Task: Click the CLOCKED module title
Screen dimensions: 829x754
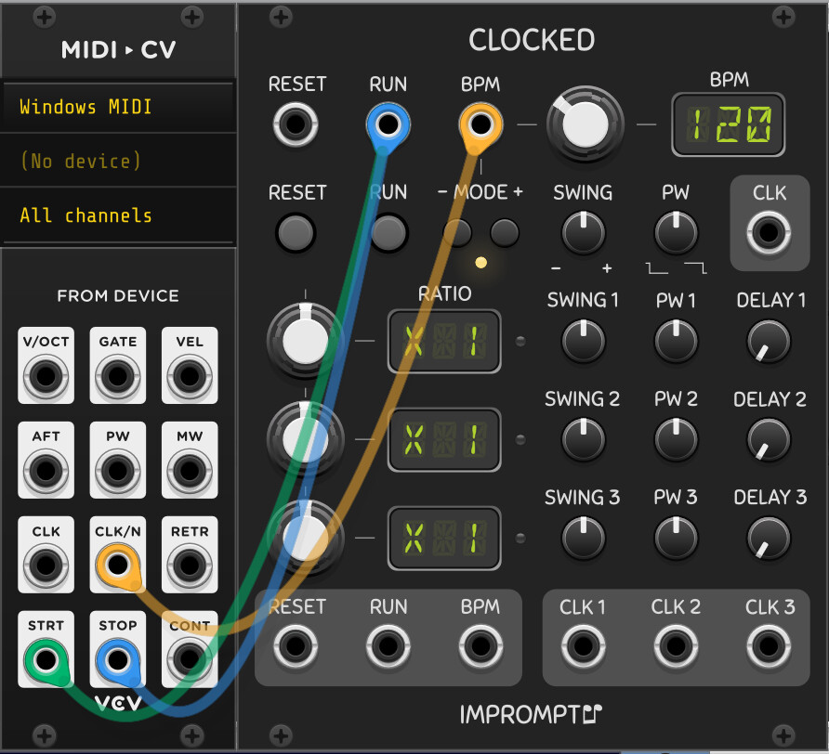Action: 532,40
